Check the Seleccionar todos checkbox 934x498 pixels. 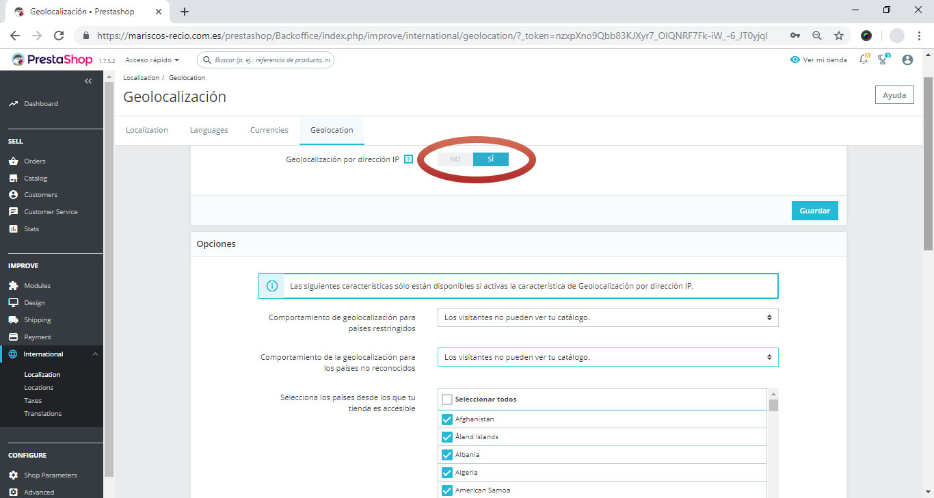447,399
